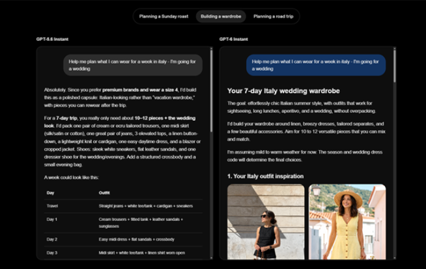The image size is (426, 269).
Task: Open the photo of woman in yellow dress
Action: pyautogui.click(x=347, y=222)
